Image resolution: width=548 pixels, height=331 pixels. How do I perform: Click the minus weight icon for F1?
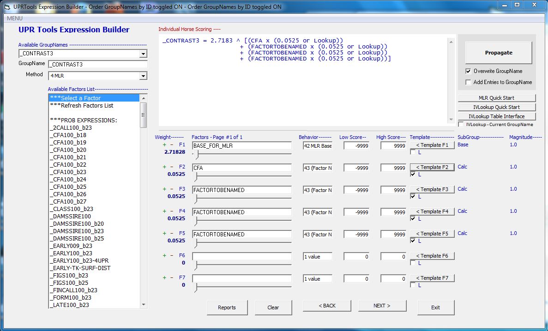pos(172,144)
